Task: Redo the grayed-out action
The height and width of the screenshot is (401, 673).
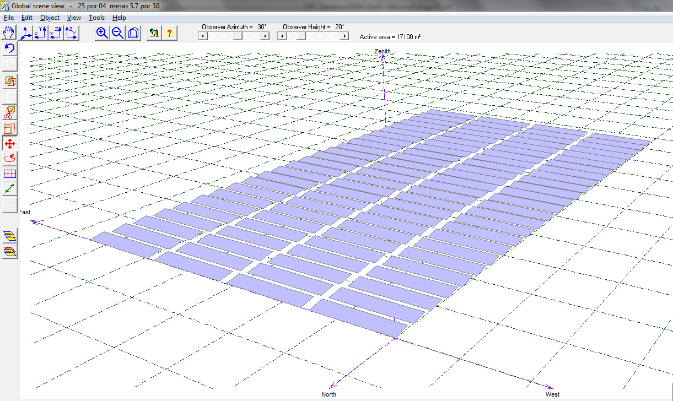Action: 10,64
